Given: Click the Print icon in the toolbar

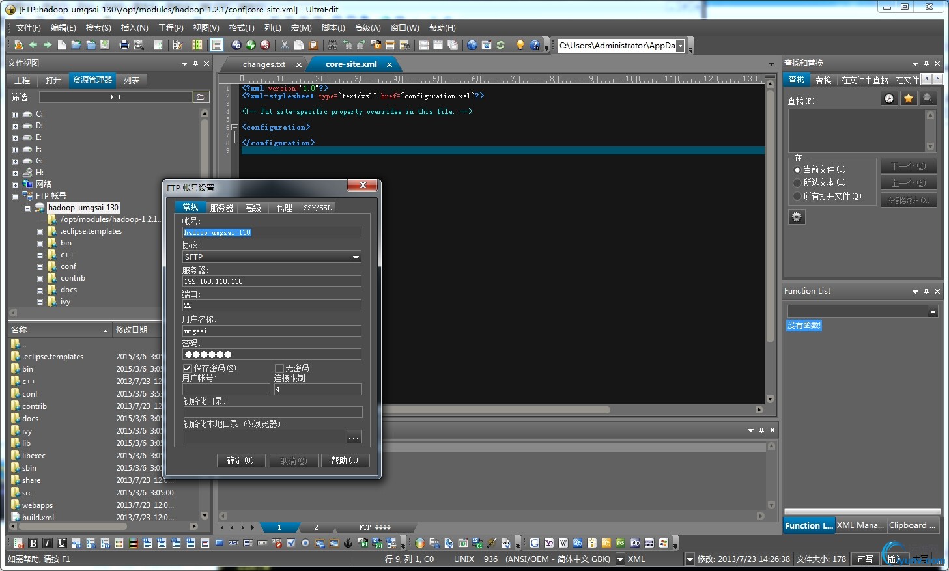Looking at the screenshot, I should coord(124,45).
